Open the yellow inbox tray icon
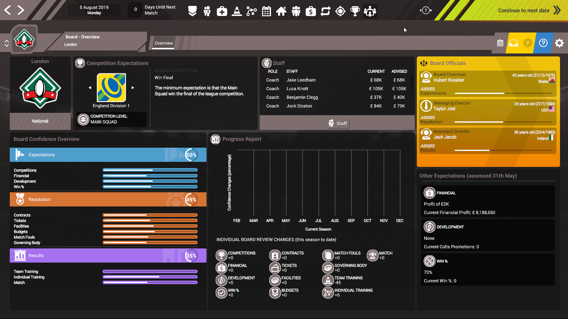 coord(514,43)
